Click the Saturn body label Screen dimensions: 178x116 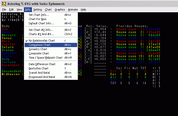click(8, 47)
